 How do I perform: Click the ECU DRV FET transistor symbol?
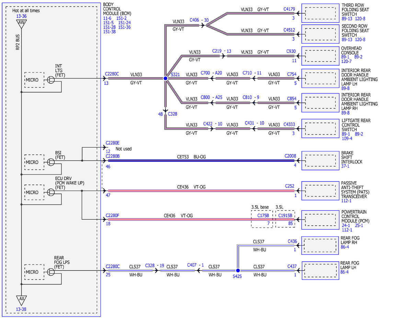click(51, 192)
